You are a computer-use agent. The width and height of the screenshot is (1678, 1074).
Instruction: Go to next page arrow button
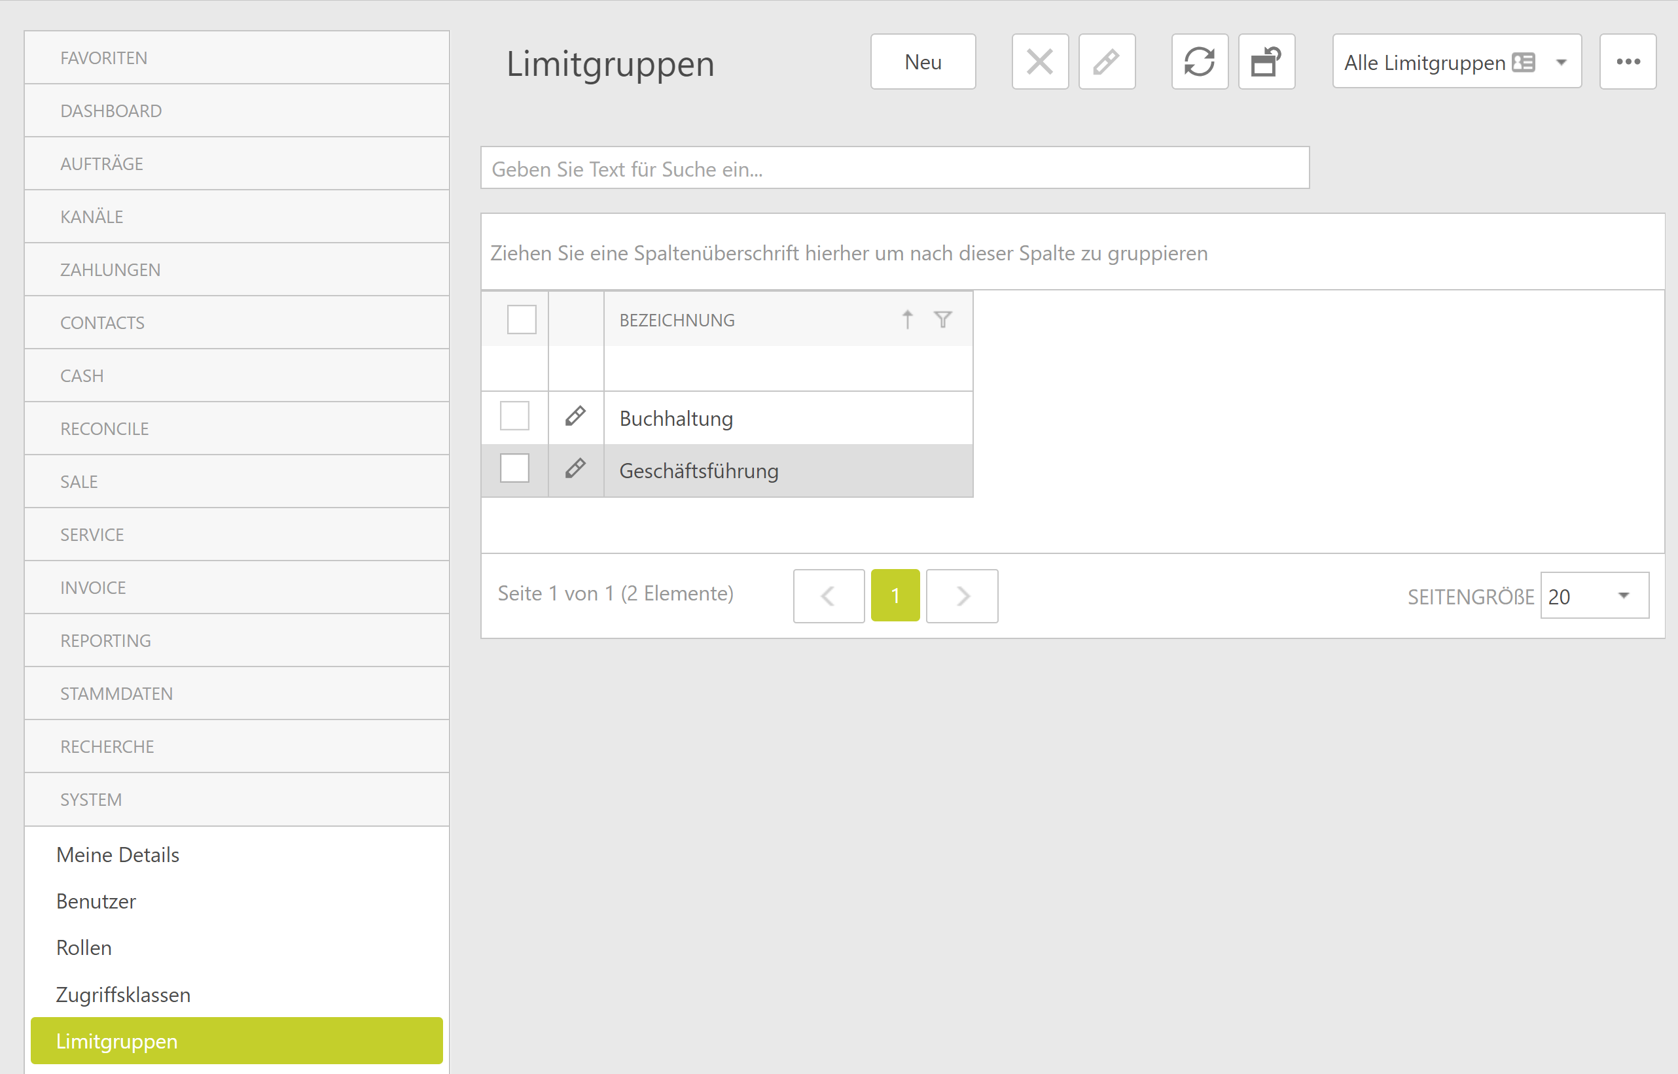click(962, 597)
